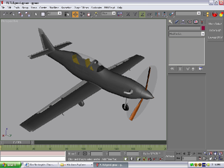Click the Undo arrow in toolbar

point(5,14)
